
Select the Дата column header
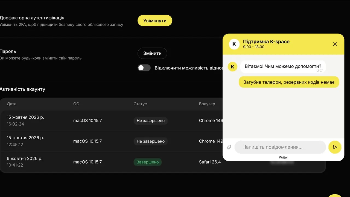11,104
